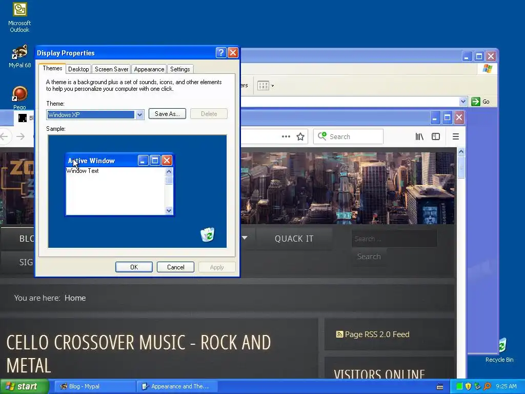Open the Windows Start menu
The image size is (525, 394).
pyautogui.click(x=24, y=386)
